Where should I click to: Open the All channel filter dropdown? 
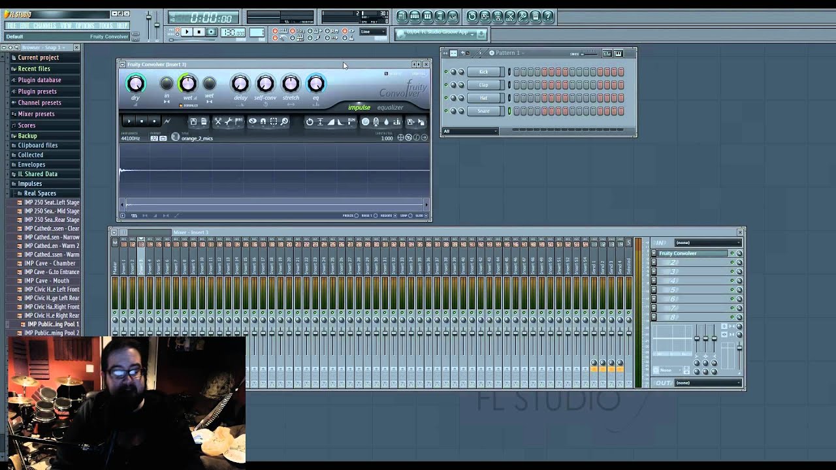(x=470, y=131)
